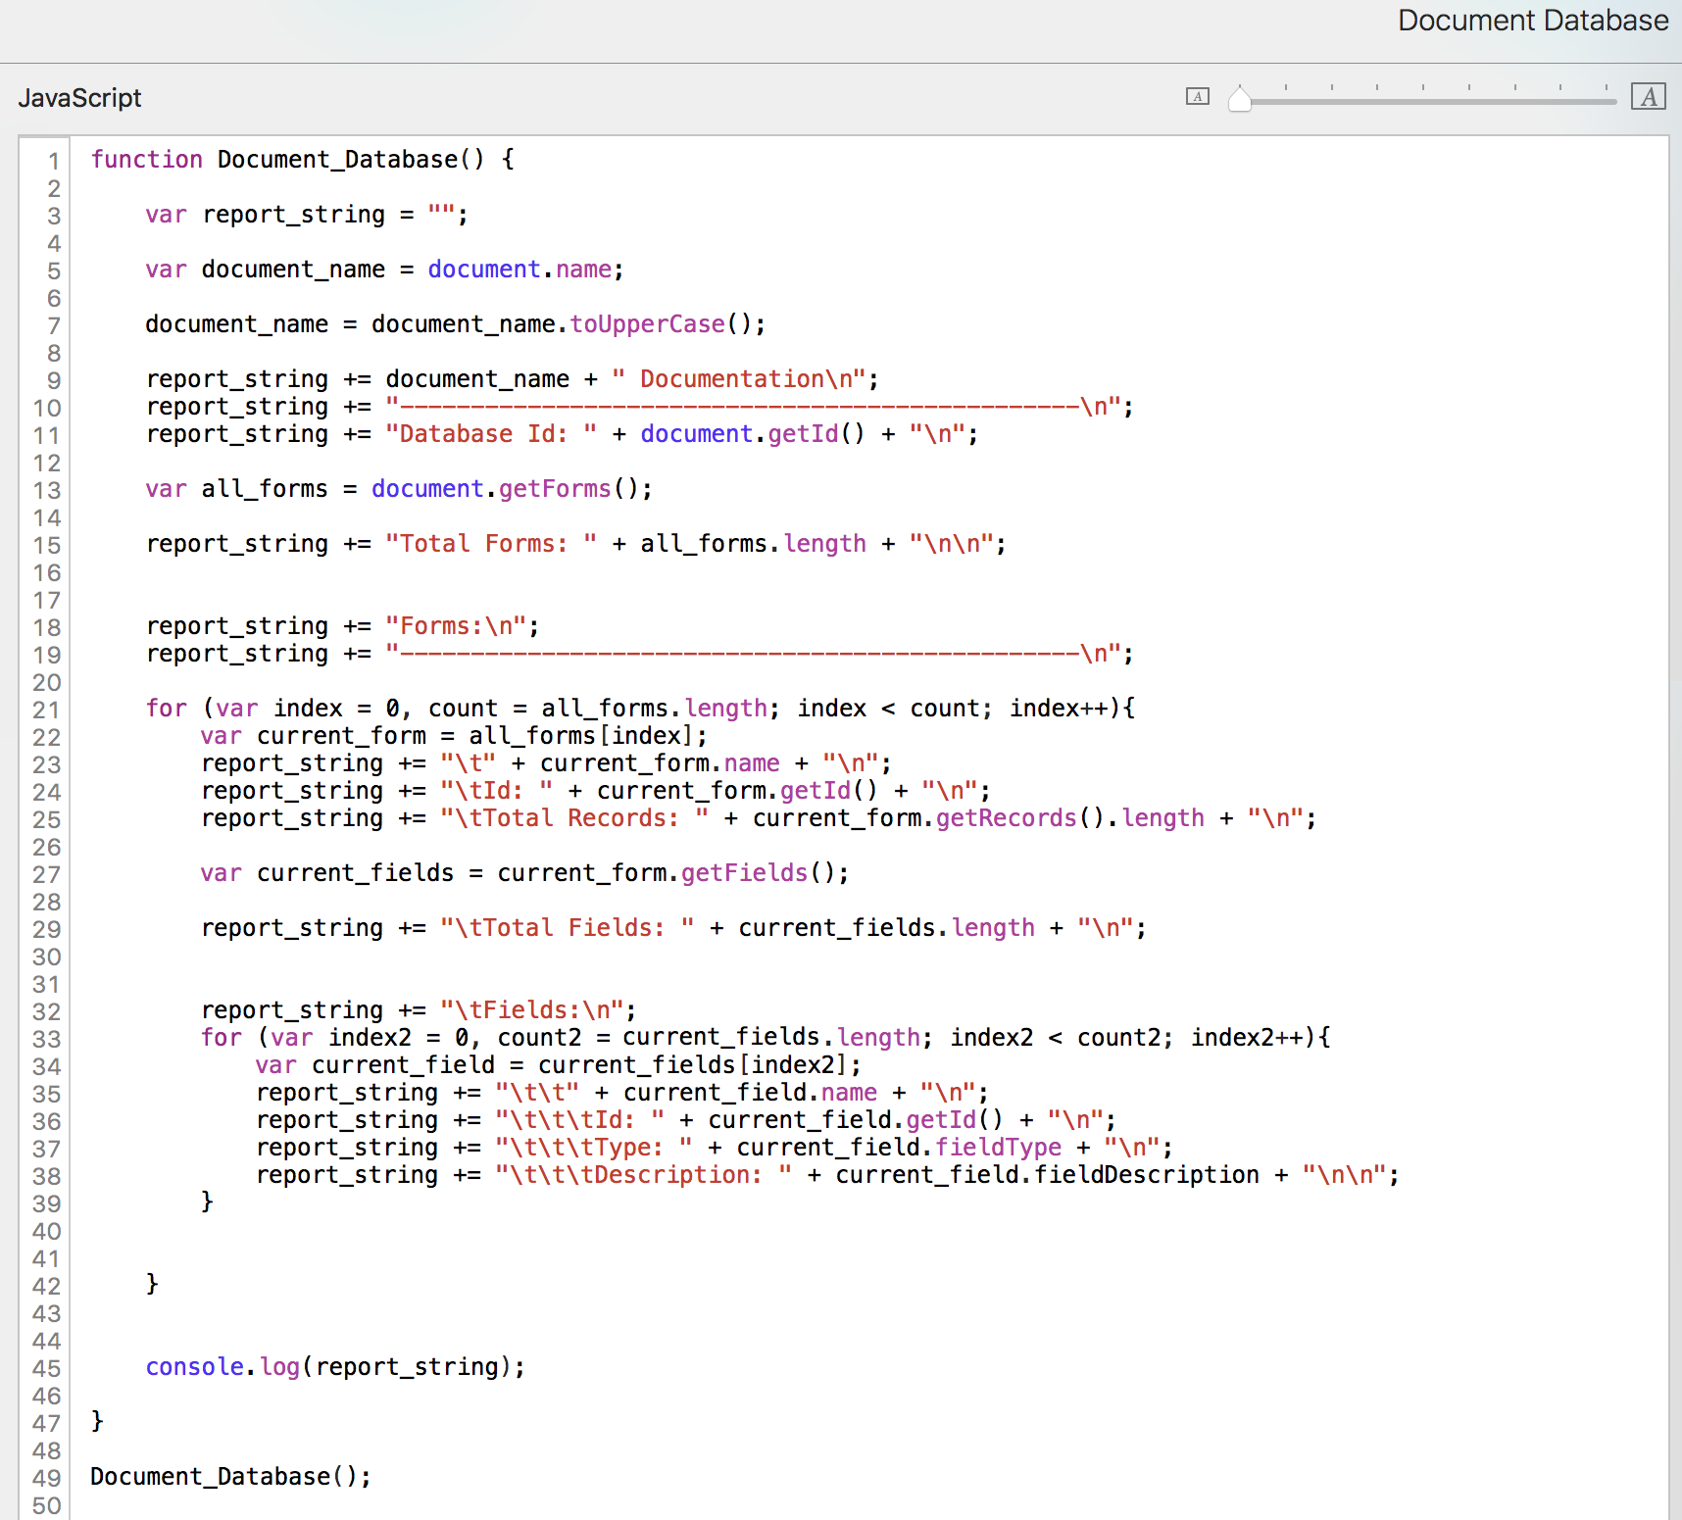Click the font size slider thumb

pos(1240,99)
